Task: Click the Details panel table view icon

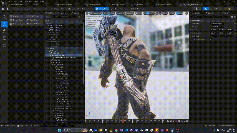Action: click(x=232, y=17)
